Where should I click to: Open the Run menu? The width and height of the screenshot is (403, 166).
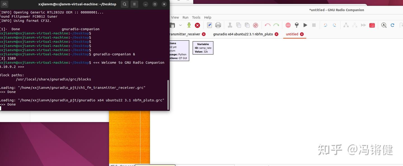[x=185, y=17]
